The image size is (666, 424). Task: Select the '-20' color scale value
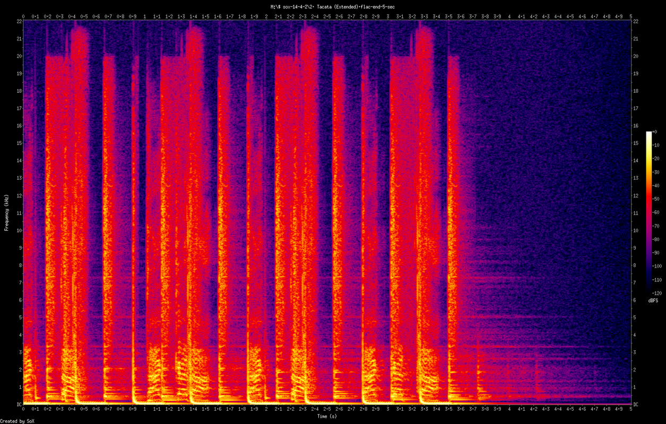(x=656, y=159)
